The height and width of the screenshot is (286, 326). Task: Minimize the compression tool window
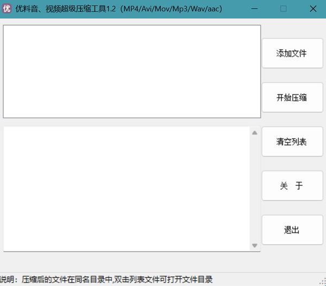pyautogui.click(x=254, y=9)
